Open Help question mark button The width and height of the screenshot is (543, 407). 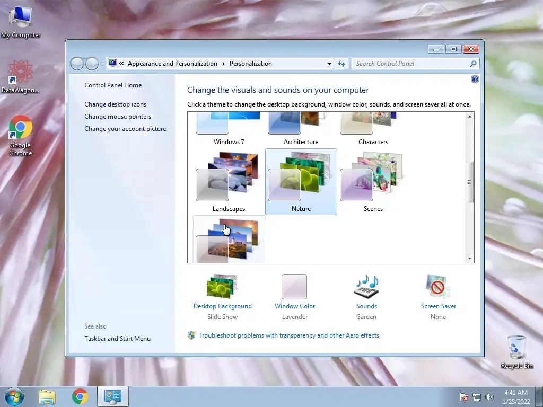click(475, 79)
